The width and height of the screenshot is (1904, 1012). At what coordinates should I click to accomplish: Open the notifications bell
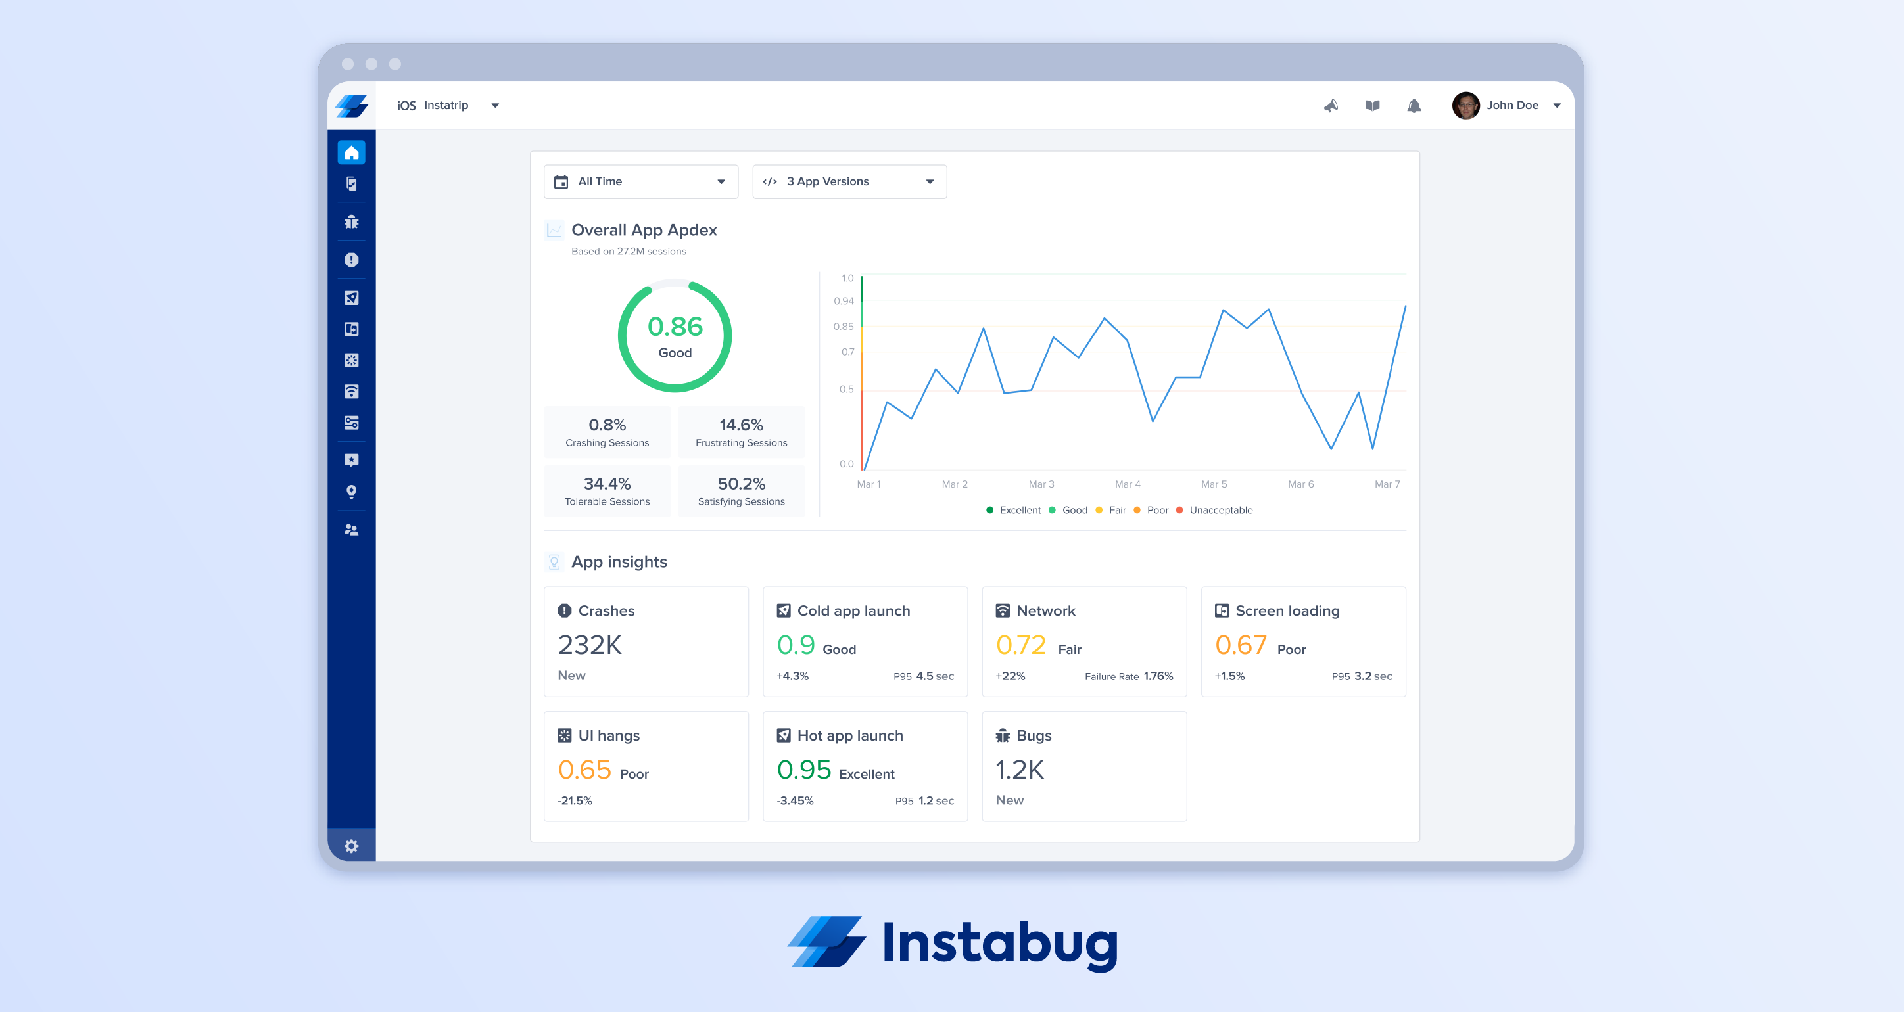click(x=1414, y=106)
